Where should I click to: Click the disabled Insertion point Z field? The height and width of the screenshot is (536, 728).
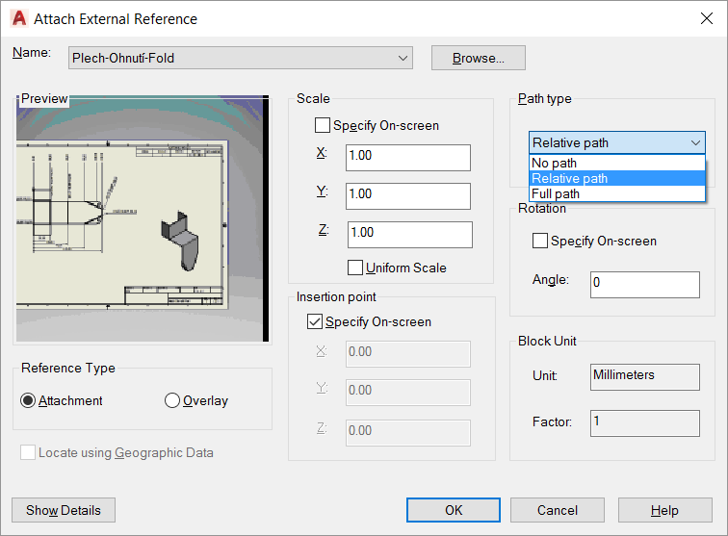[x=408, y=433]
